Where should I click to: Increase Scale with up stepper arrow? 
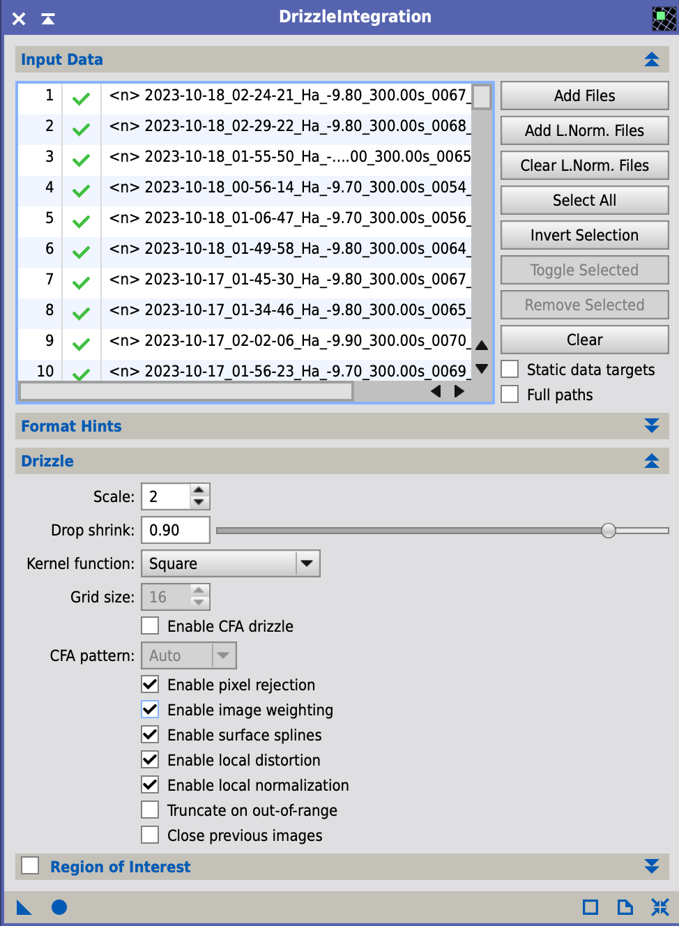(x=199, y=490)
